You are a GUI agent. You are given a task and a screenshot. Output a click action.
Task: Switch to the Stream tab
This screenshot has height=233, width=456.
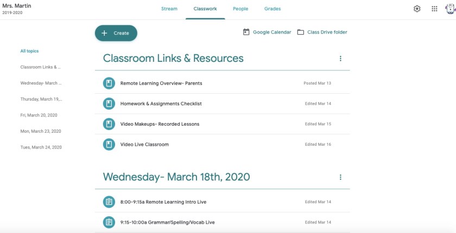pos(169,9)
